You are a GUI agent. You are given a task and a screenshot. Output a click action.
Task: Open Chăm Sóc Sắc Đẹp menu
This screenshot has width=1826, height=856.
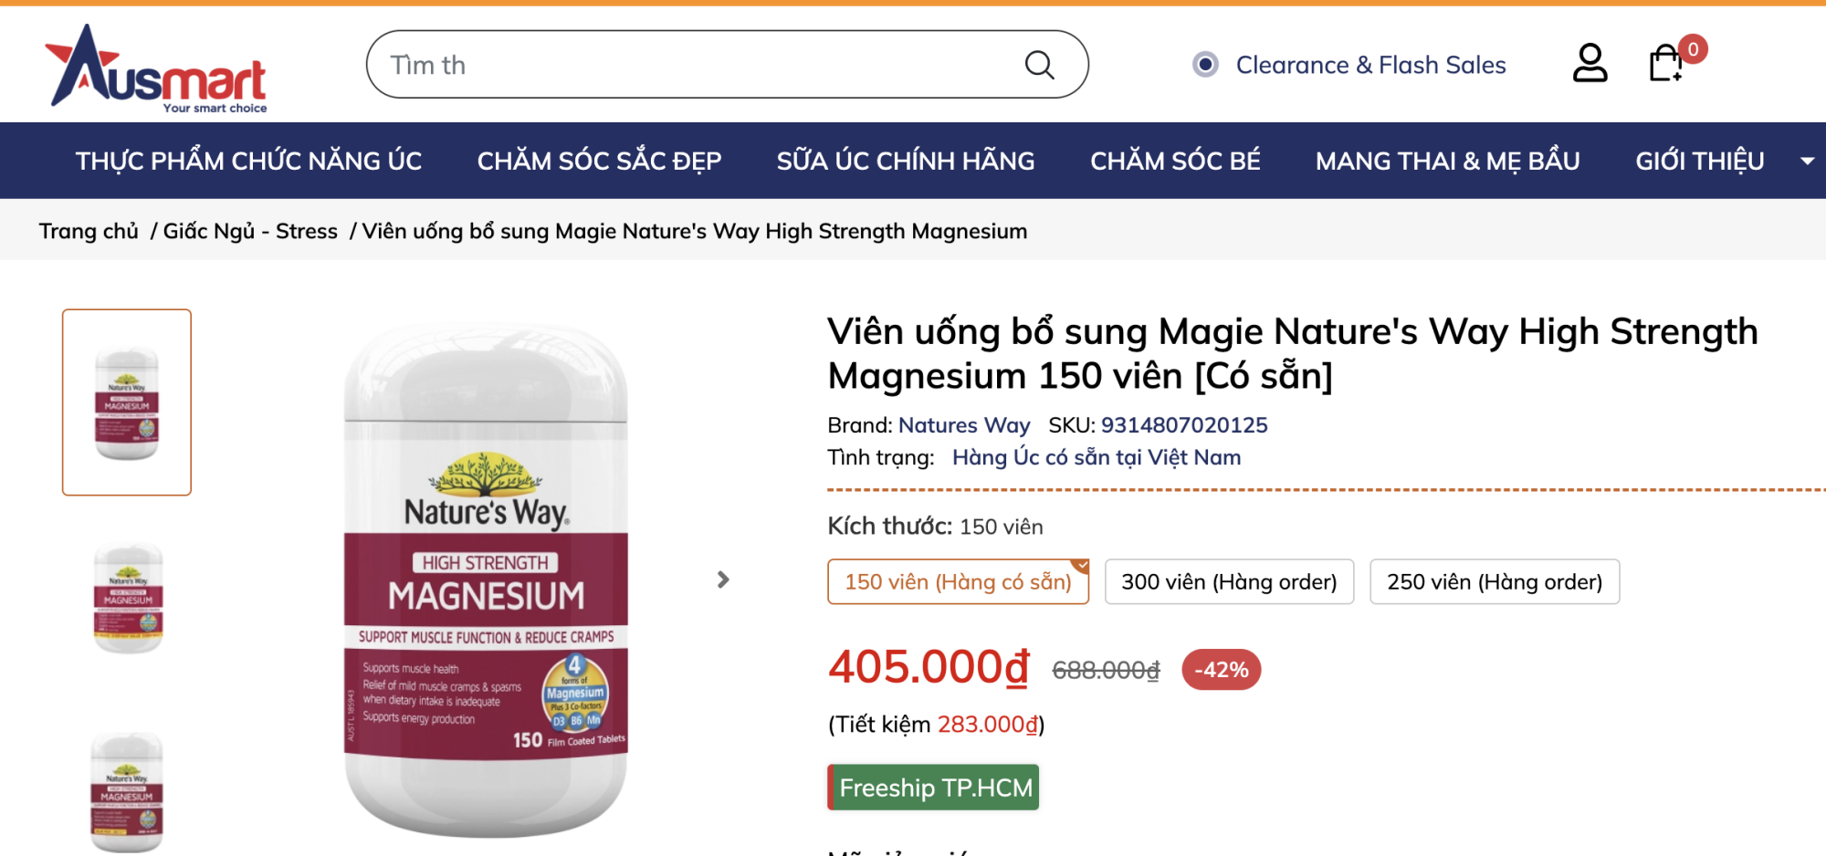pos(599,161)
